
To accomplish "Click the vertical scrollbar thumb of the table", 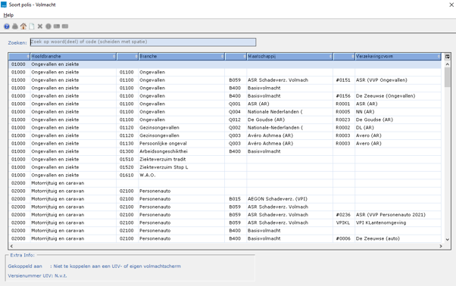I will [x=447, y=77].
